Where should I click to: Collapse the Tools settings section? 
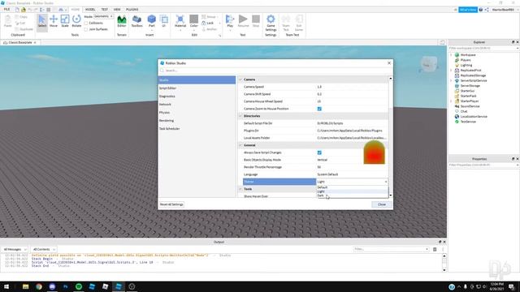pos(240,189)
